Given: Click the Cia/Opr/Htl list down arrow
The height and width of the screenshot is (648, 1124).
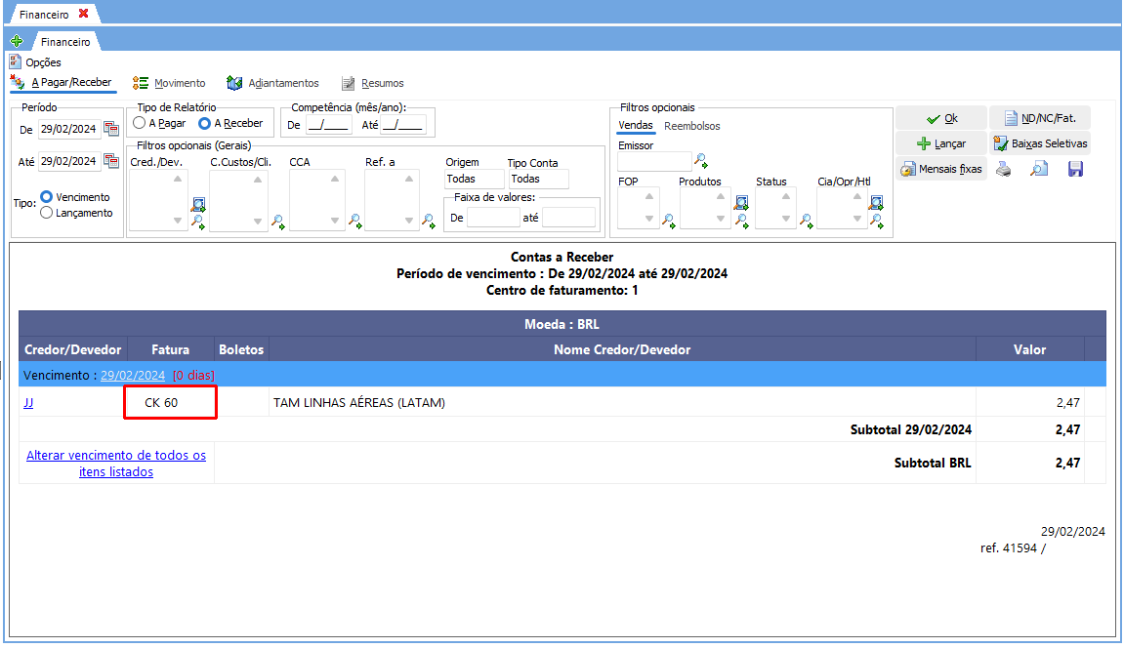Looking at the screenshot, I should pos(857,219).
